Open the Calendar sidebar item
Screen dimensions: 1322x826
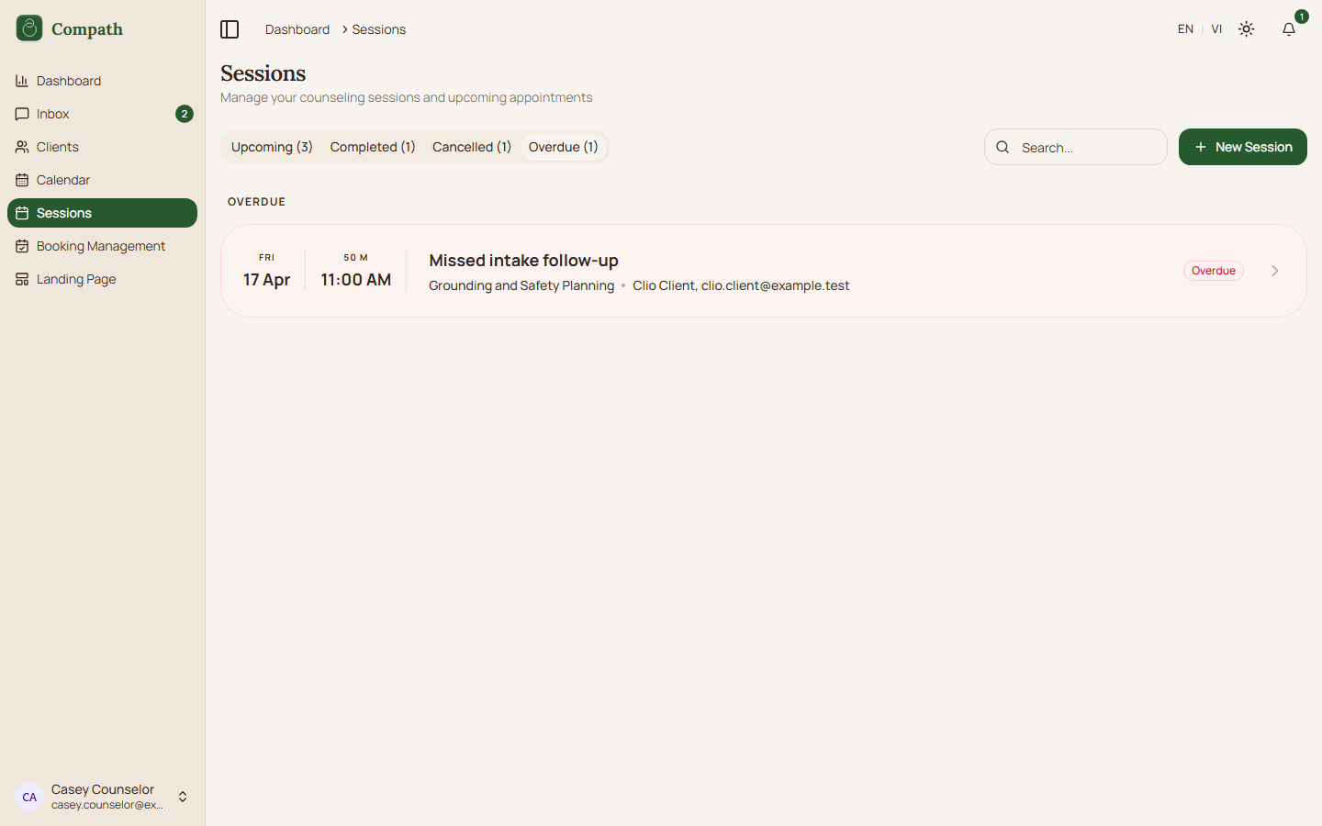[62, 180]
